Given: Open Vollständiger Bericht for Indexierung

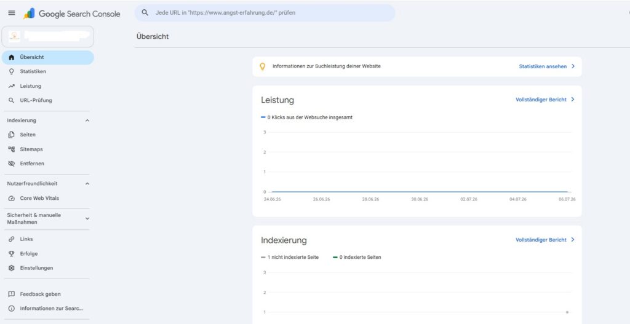Looking at the screenshot, I should 541,240.
